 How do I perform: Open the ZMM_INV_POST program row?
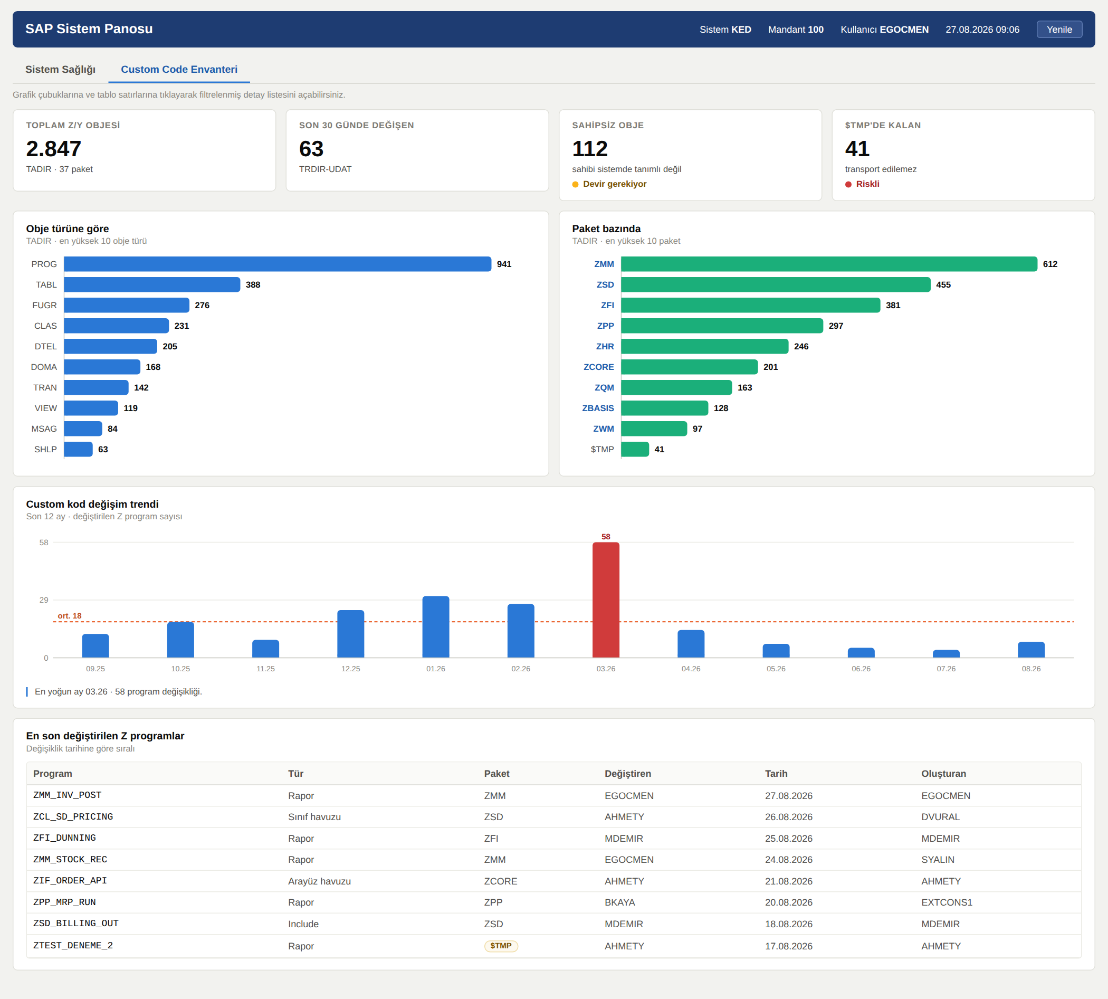553,796
